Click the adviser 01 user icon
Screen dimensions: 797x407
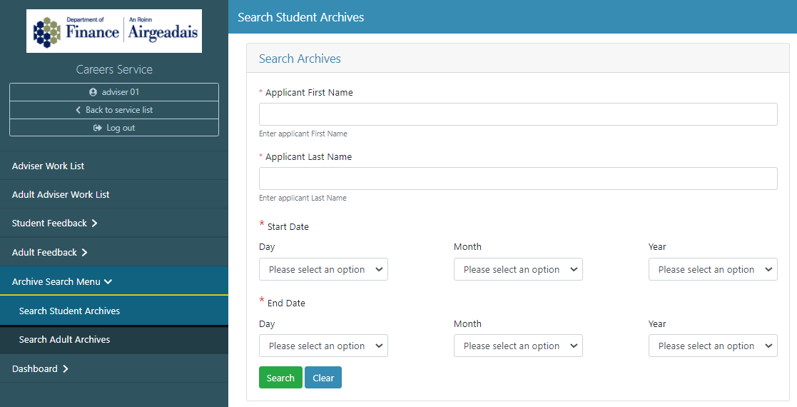tap(93, 92)
